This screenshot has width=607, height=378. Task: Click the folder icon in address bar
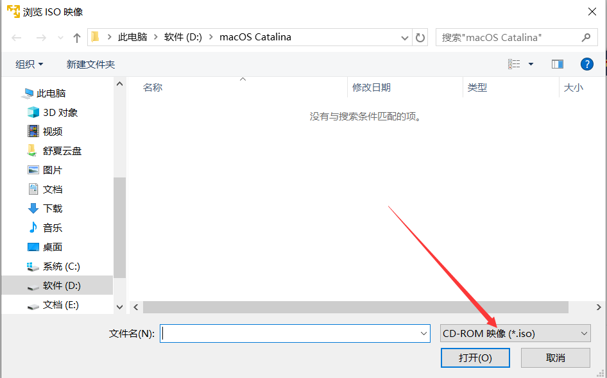click(x=95, y=37)
